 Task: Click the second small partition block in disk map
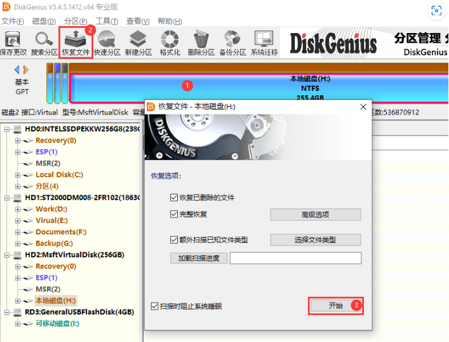(57, 83)
